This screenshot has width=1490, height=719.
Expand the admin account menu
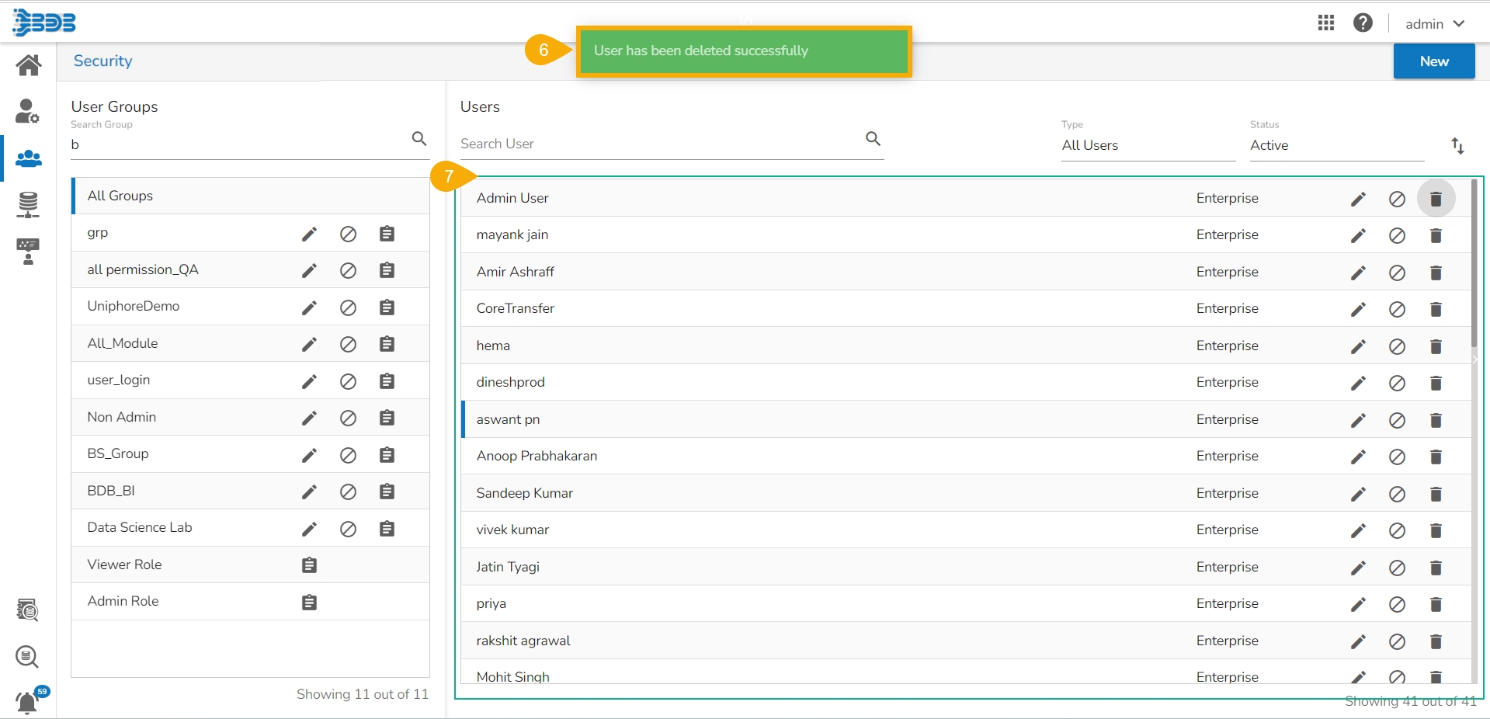[x=1434, y=24]
